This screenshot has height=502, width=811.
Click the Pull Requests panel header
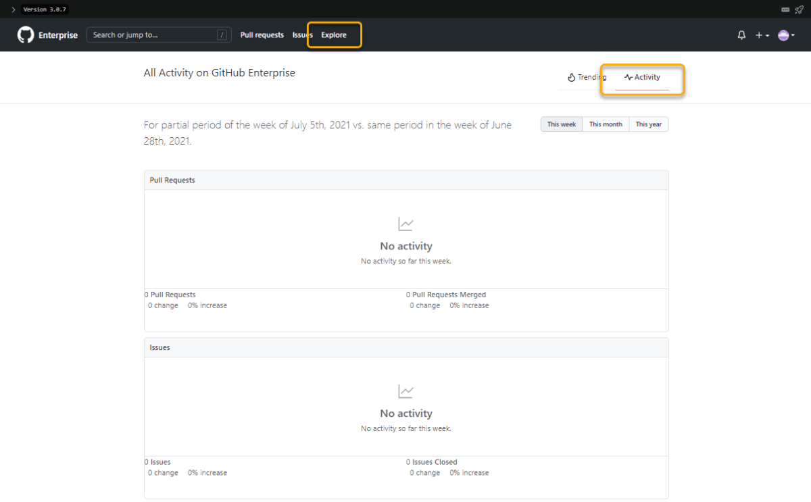tap(406, 180)
